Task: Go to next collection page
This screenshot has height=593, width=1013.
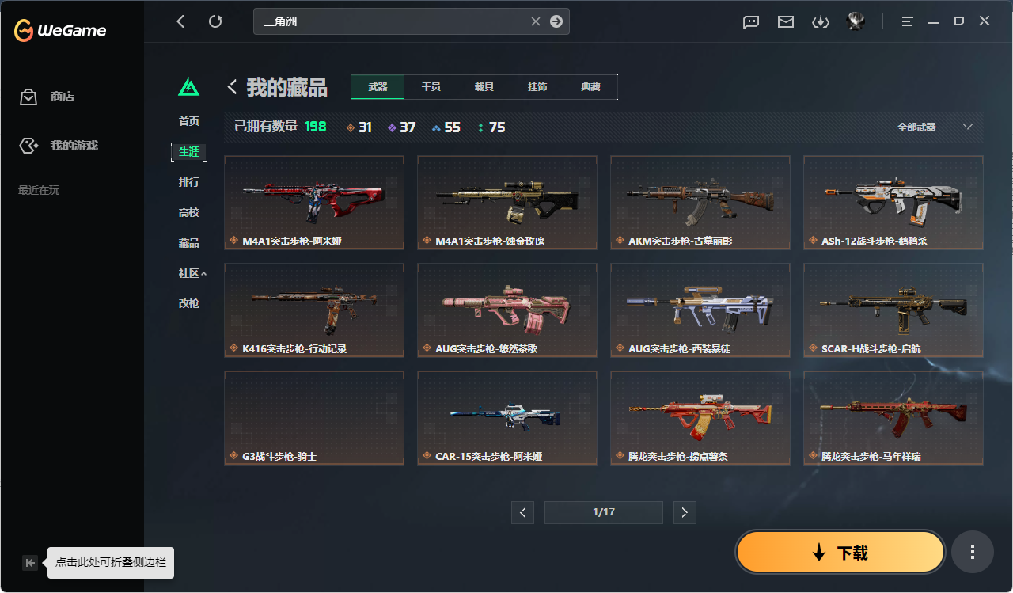Action: tap(685, 512)
